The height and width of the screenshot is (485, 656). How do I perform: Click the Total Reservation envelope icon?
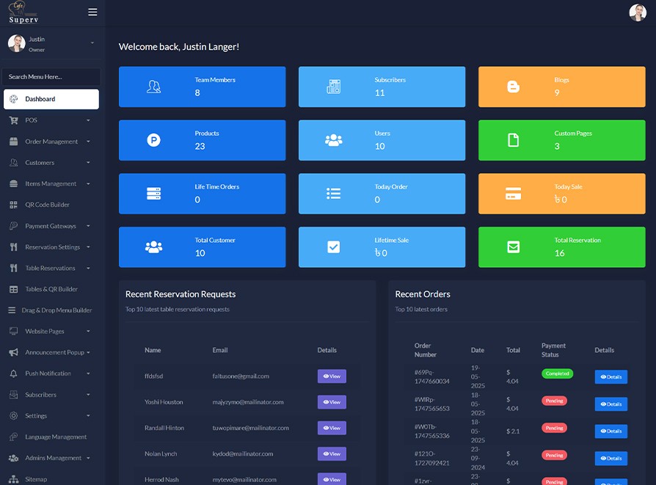[x=513, y=247]
